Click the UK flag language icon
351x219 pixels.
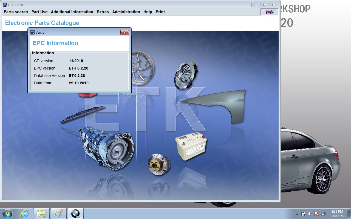point(269,12)
